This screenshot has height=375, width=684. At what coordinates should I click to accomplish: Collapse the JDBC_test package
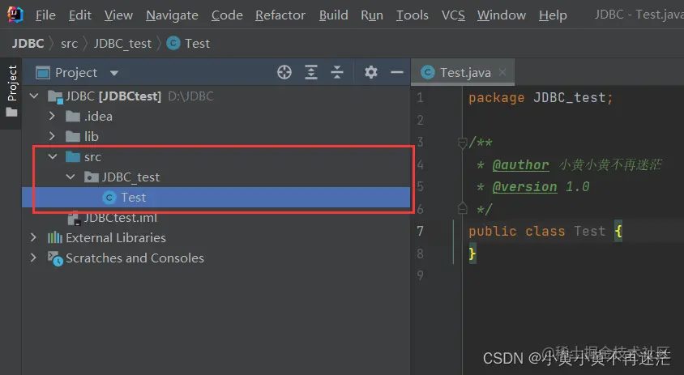(71, 177)
